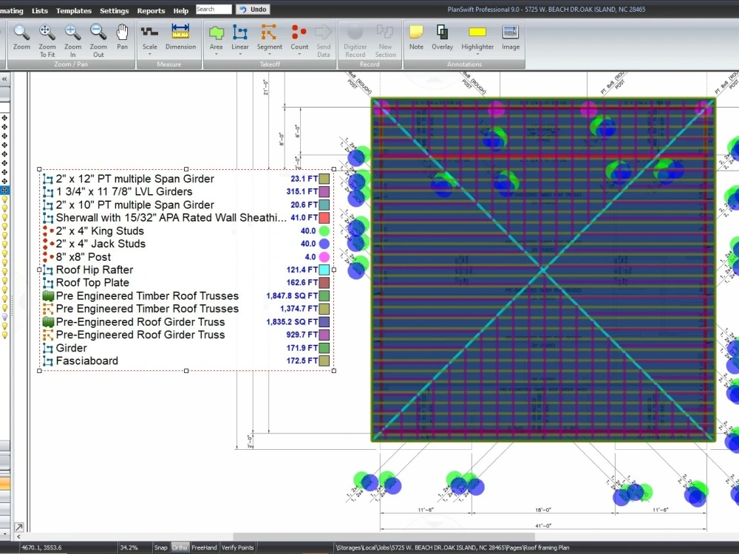Open the Highlighter dropdown menu
Image resolution: width=739 pixels, height=554 pixels.
pyautogui.click(x=477, y=54)
